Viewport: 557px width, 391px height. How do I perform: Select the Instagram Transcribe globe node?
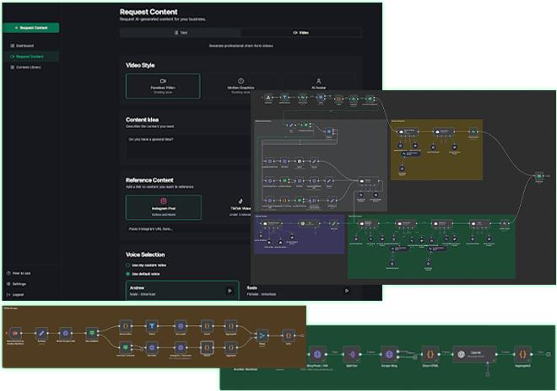pyautogui.click(x=181, y=347)
